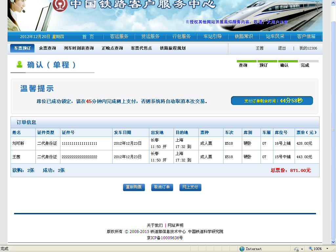Click ID number 111111111111111111
This screenshot has width=336, height=252.
[x=79, y=143]
